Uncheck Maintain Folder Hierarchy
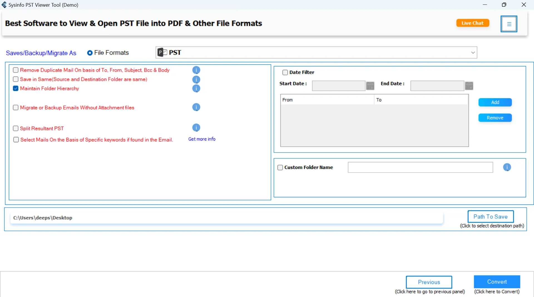This screenshot has width=534, height=297. click(16, 88)
